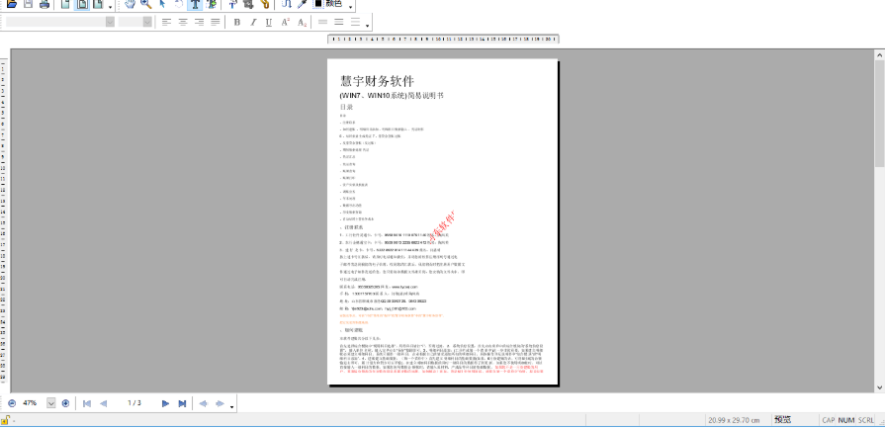The image size is (885, 429).
Task: Toggle Italic formatting
Action: [x=253, y=22]
